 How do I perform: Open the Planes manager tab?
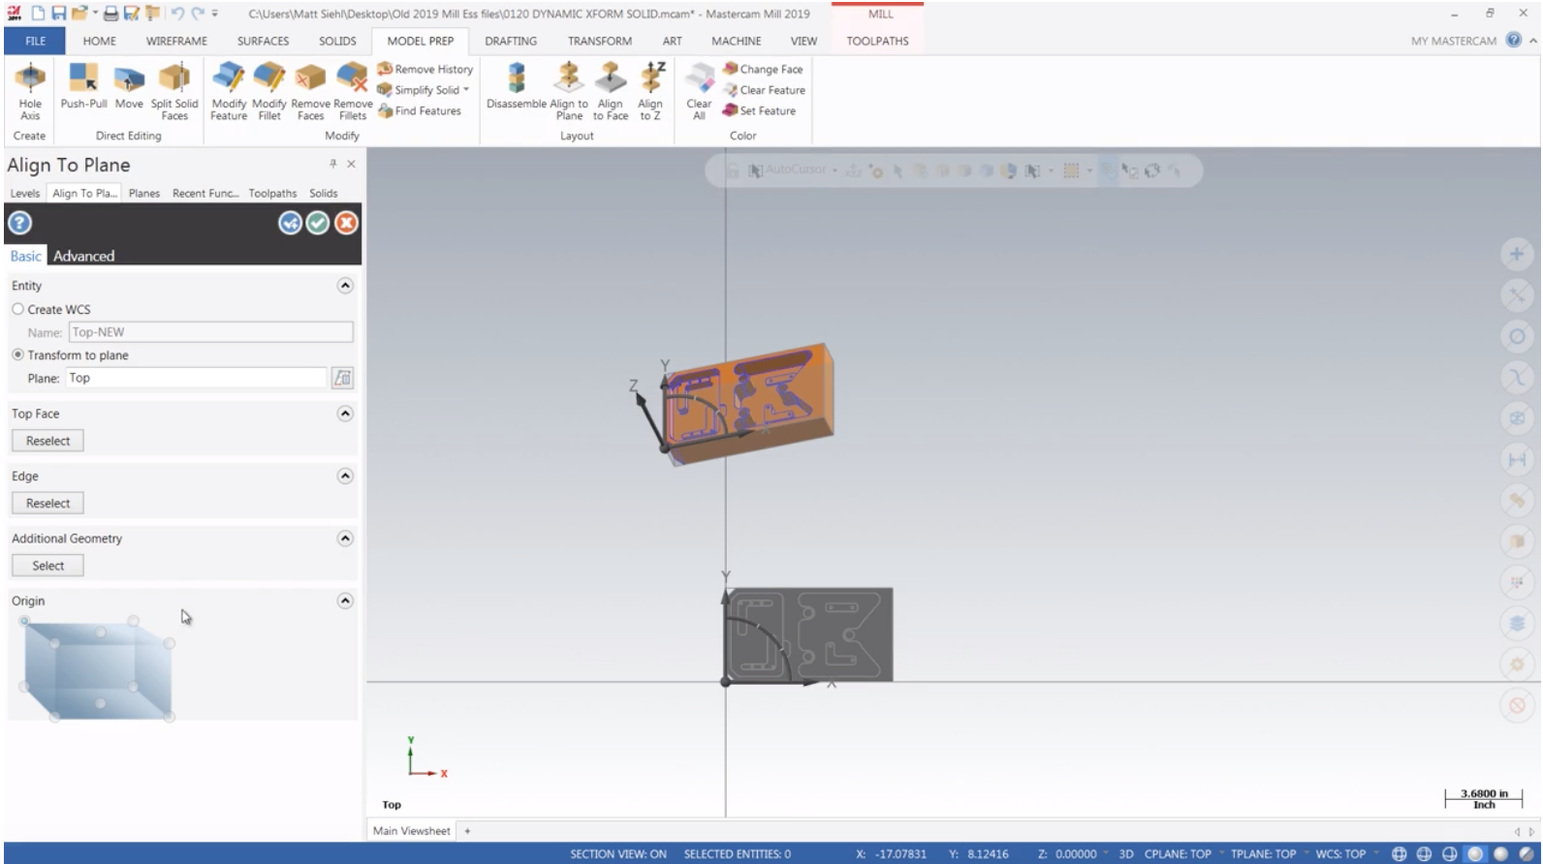pyautogui.click(x=144, y=193)
